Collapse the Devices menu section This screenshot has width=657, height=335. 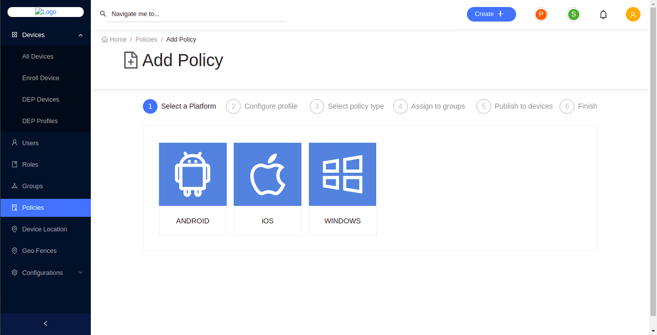tap(80, 35)
